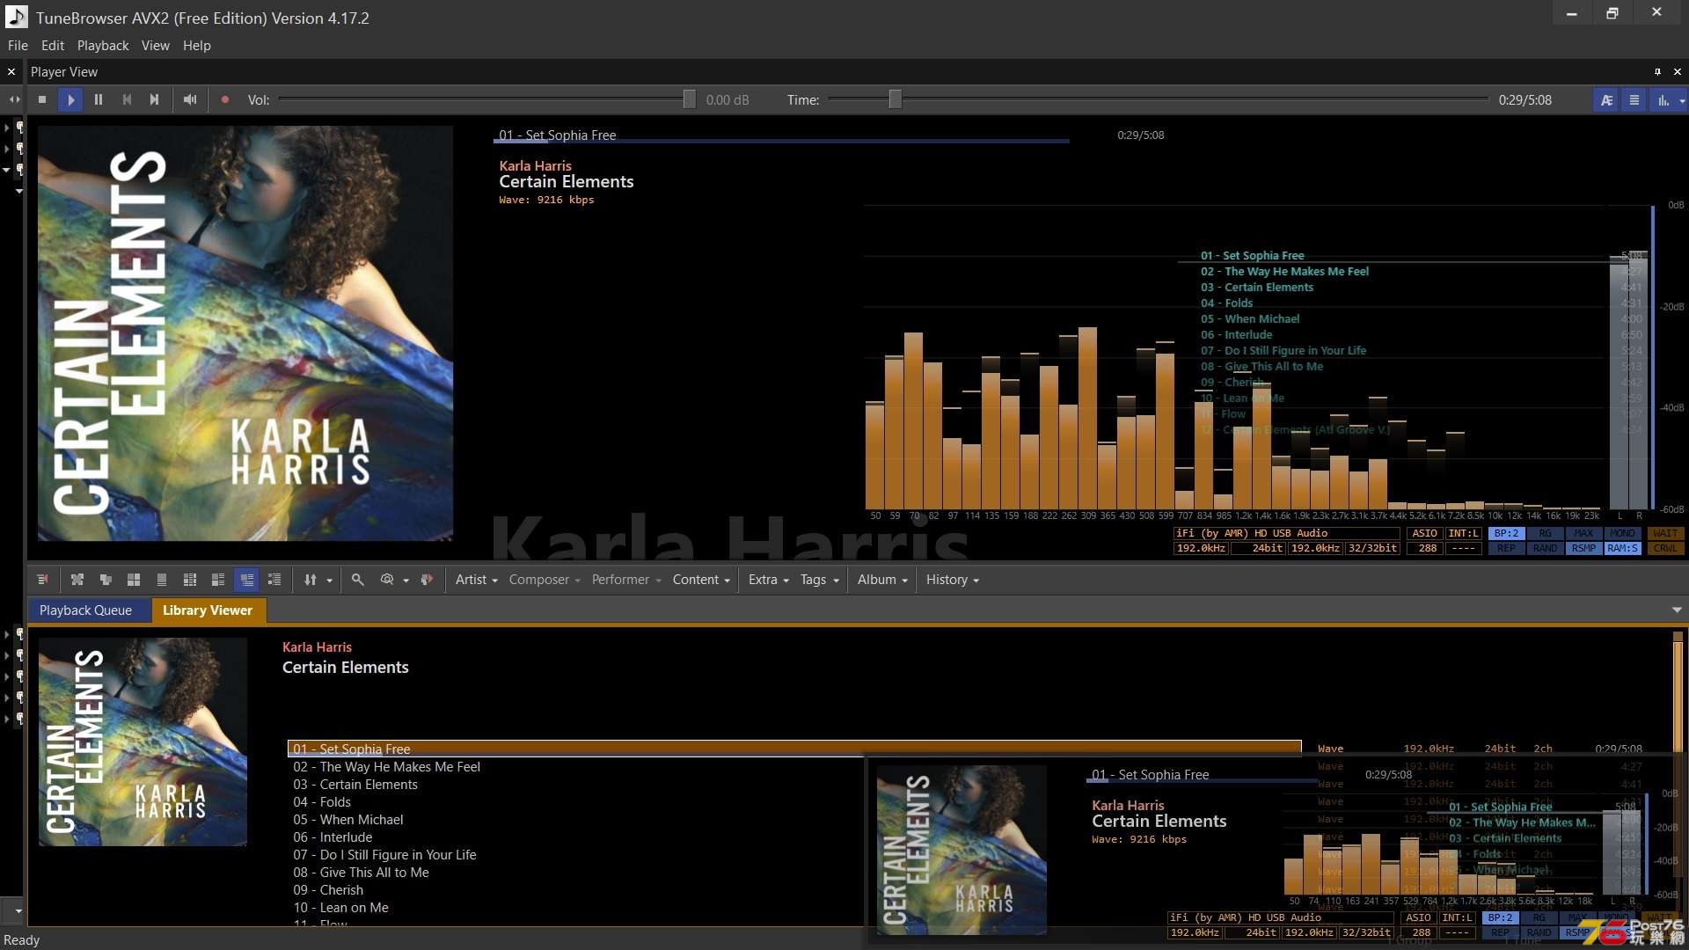Viewport: 1689px width, 950px height.
Task: Toggle the RAND random indicator
Action: 1545,549
